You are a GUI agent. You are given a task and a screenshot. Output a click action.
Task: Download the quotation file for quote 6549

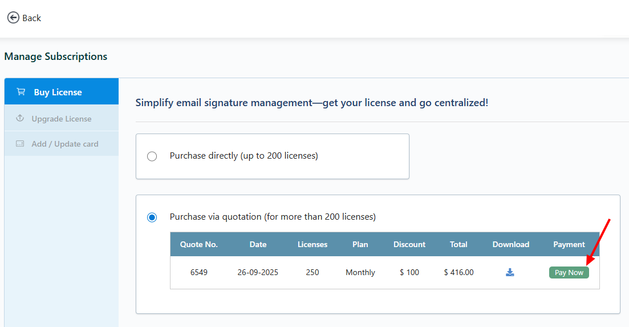tap(510, 273)
